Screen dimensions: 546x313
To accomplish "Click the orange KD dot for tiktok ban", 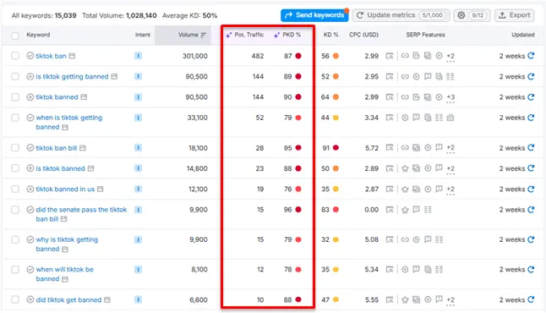I will 336,56.
